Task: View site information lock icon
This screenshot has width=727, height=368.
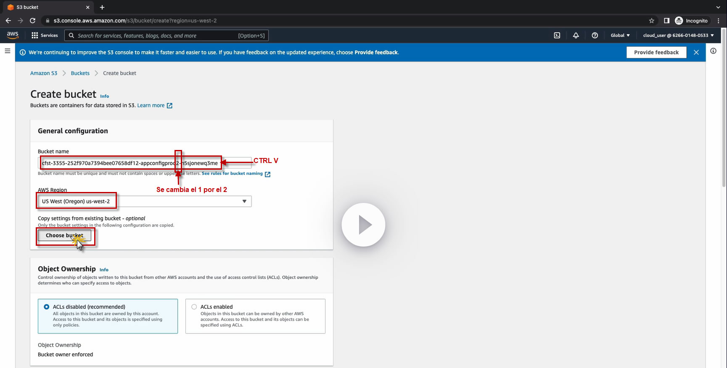Action: tap(48, 21)
